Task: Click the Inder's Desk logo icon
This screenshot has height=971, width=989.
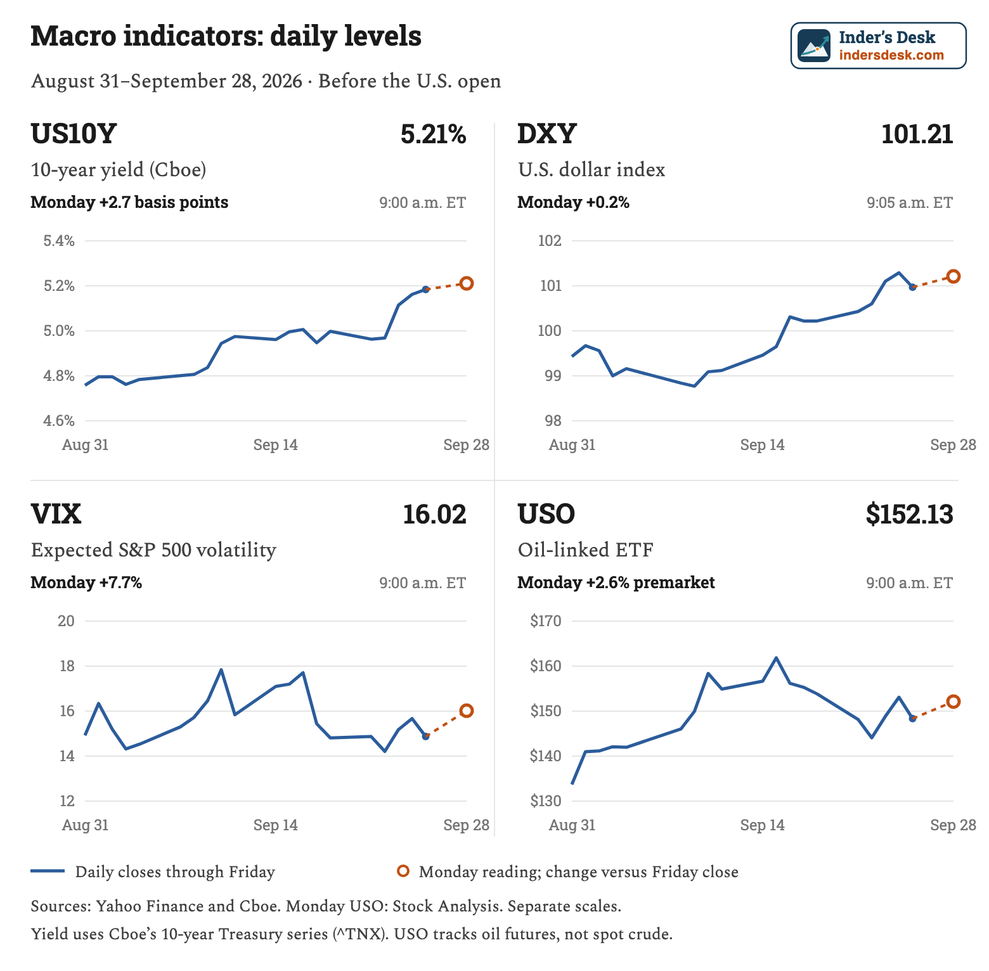Action: [x=814, y=45]
